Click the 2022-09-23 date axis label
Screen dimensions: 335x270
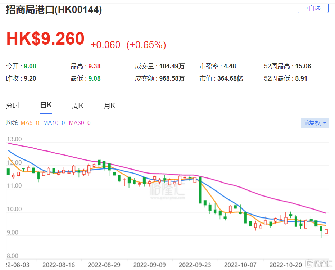(195, 265)
